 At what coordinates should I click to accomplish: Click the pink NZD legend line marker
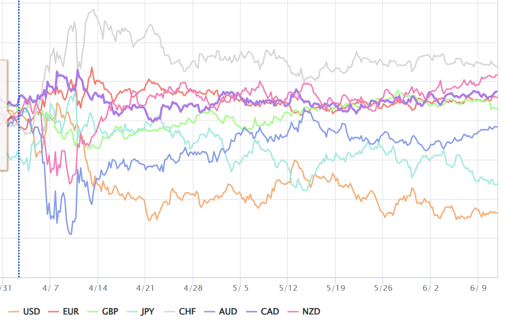293,312
